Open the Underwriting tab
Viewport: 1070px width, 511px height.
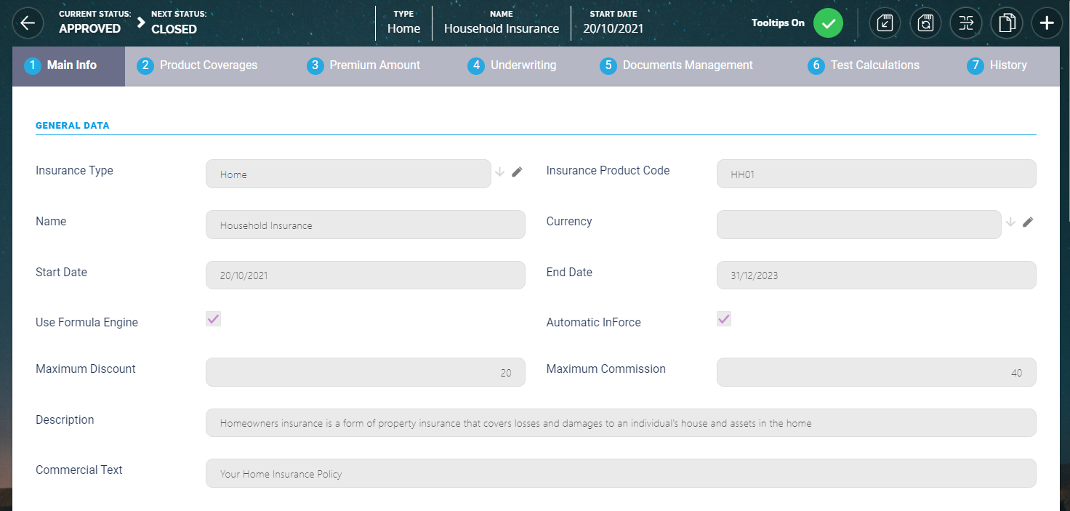pyautogui.click(x=523, y=65)
